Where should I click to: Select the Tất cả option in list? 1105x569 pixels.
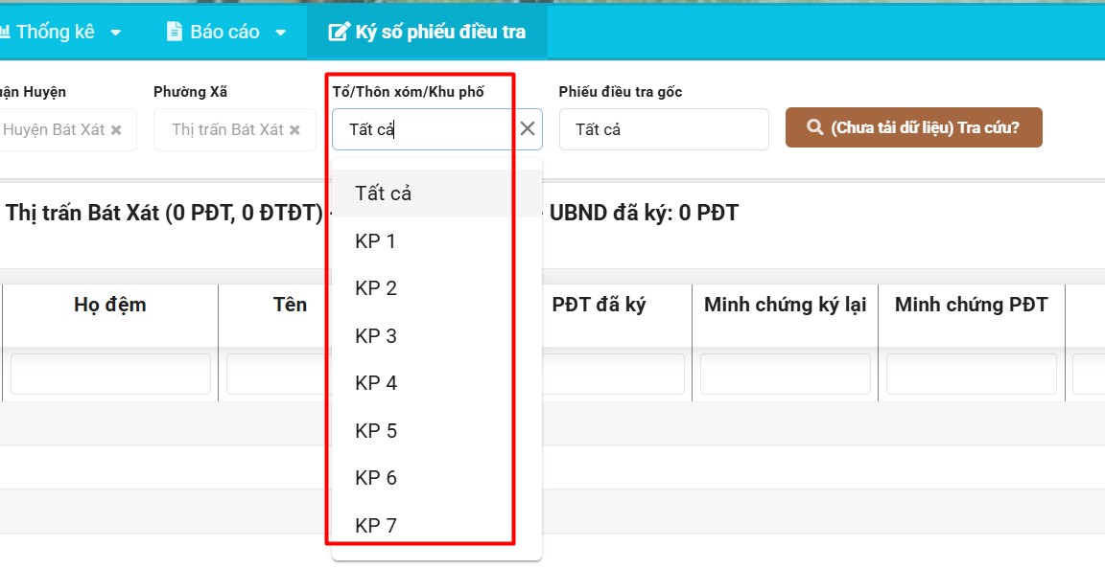point(384,193)
